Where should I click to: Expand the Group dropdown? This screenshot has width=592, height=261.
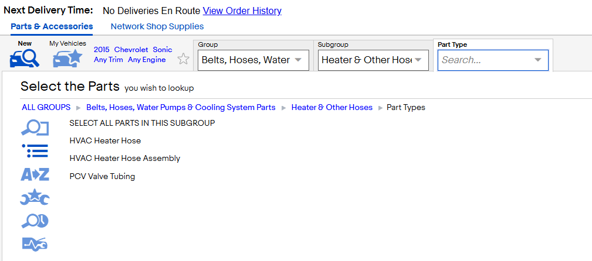pos(253,60)
